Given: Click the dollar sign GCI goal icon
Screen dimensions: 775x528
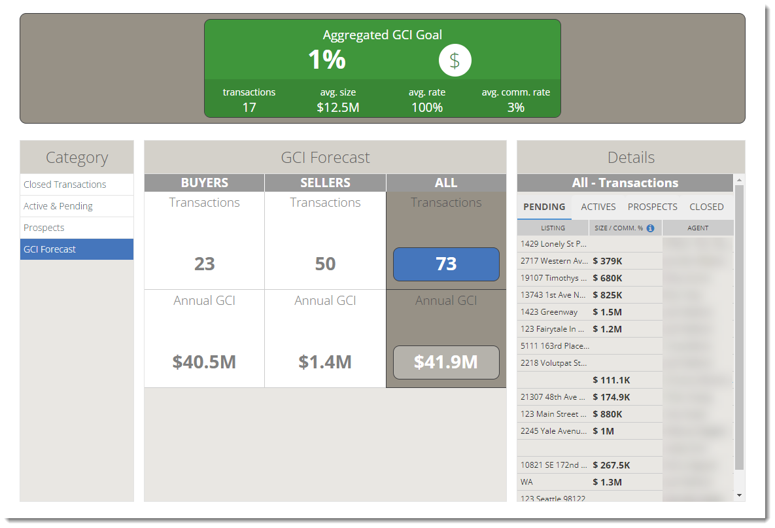Looking at the screenshot, I should pos(455,61).
